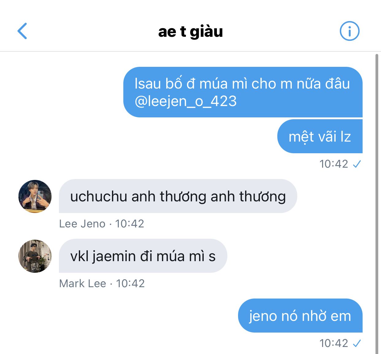Open Lee Jeno's profile picture
The width and height of the screenshot is (381, 354).
point(35,196)
